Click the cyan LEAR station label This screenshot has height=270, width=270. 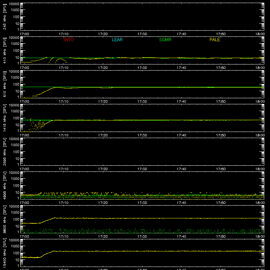(117, 39)
